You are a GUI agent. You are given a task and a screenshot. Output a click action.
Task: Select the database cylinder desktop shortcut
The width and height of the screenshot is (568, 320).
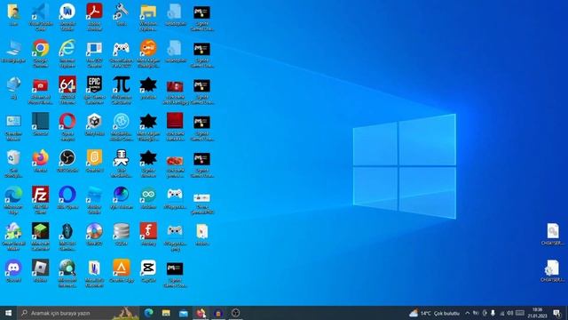coord(122,234)
